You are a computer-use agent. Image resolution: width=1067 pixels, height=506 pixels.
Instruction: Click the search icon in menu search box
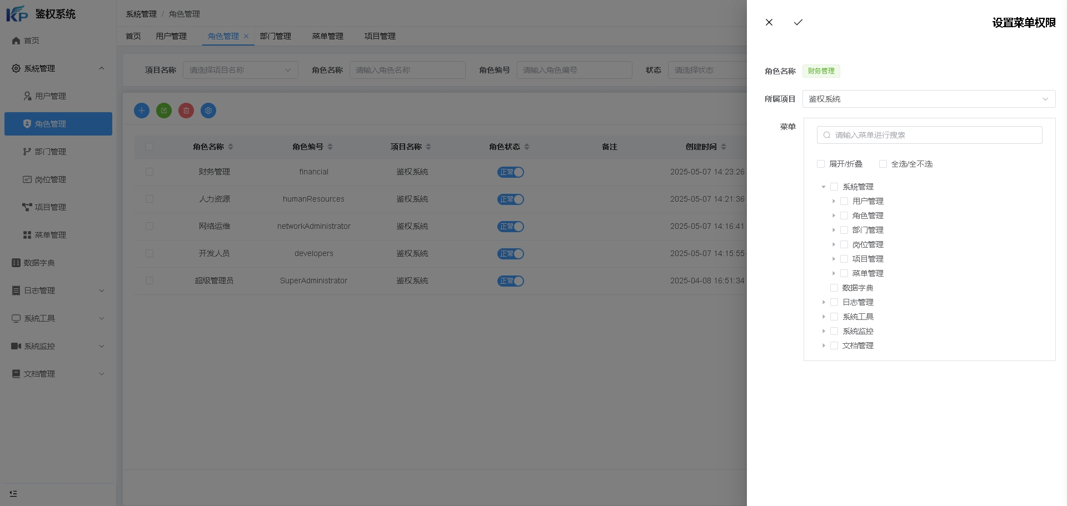(x=827, y=135)
